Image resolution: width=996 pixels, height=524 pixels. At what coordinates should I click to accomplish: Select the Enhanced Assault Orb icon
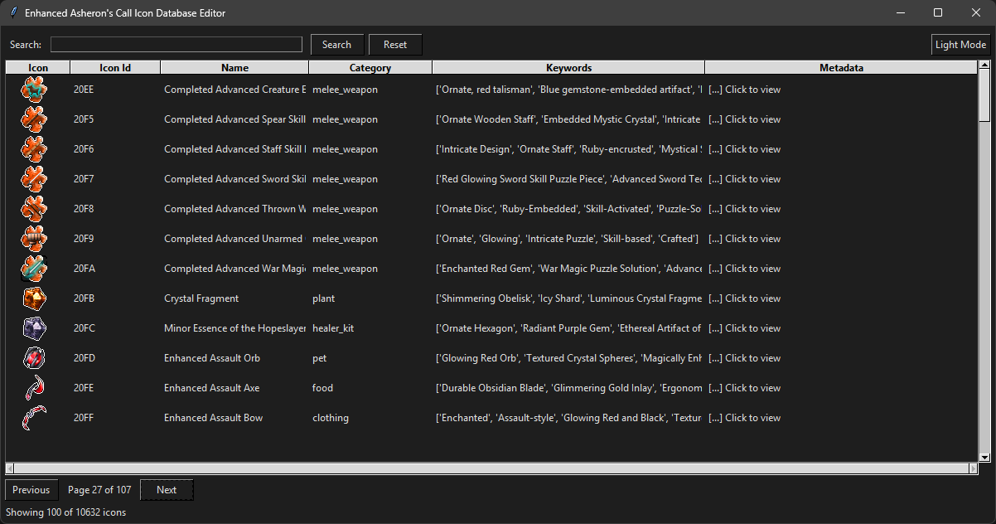(34, 358)
